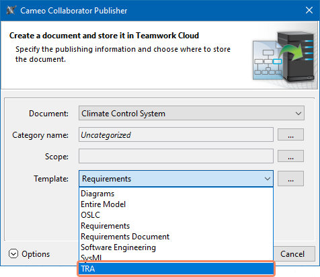Click the Cancel button
This screenshot has height=277, width=320.
point(292,254)
